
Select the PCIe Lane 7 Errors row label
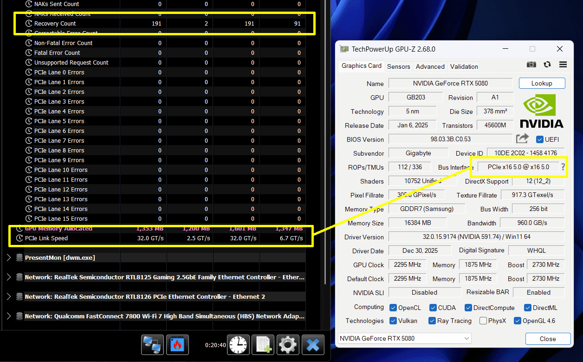click(x=59, y=140)
